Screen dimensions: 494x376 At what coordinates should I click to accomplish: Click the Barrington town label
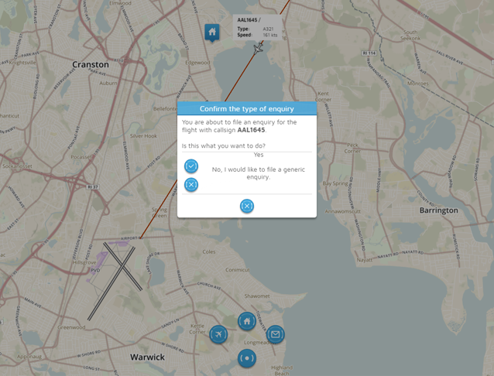tap(439, 210)
